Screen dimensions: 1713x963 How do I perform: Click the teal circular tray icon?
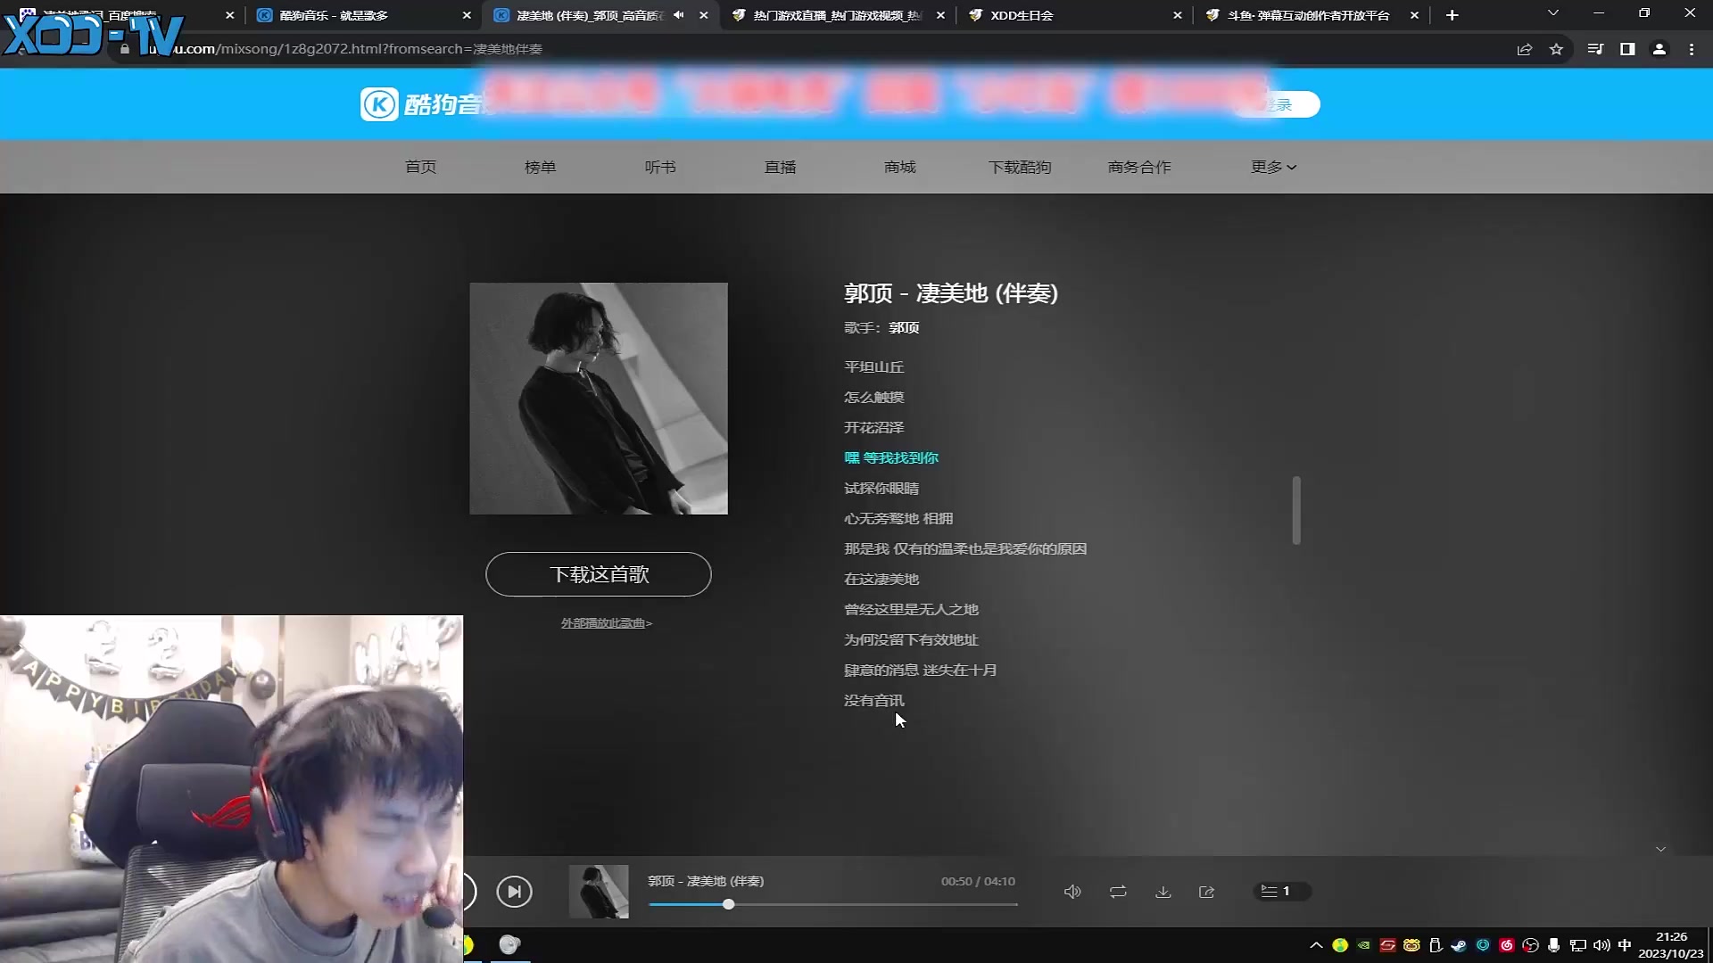1483,945
